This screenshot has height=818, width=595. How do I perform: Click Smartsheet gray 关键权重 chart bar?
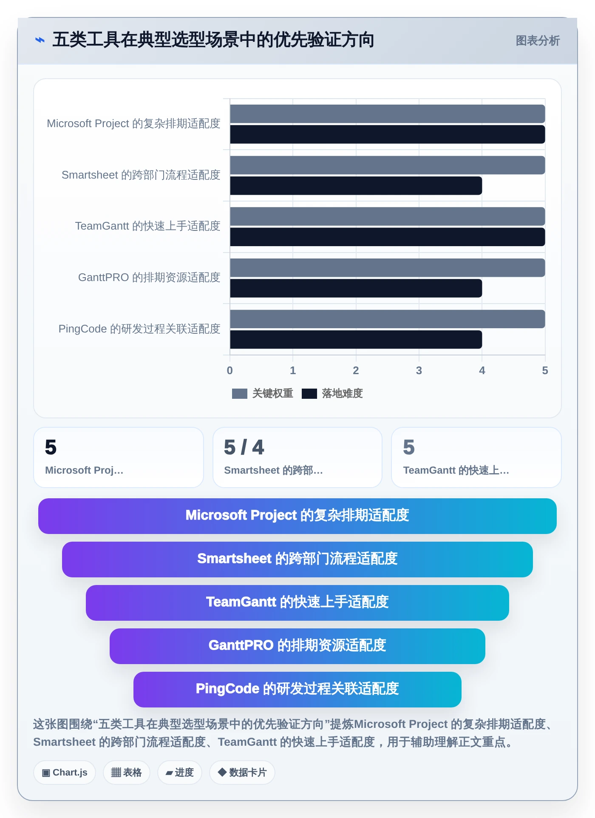point(388,165)
